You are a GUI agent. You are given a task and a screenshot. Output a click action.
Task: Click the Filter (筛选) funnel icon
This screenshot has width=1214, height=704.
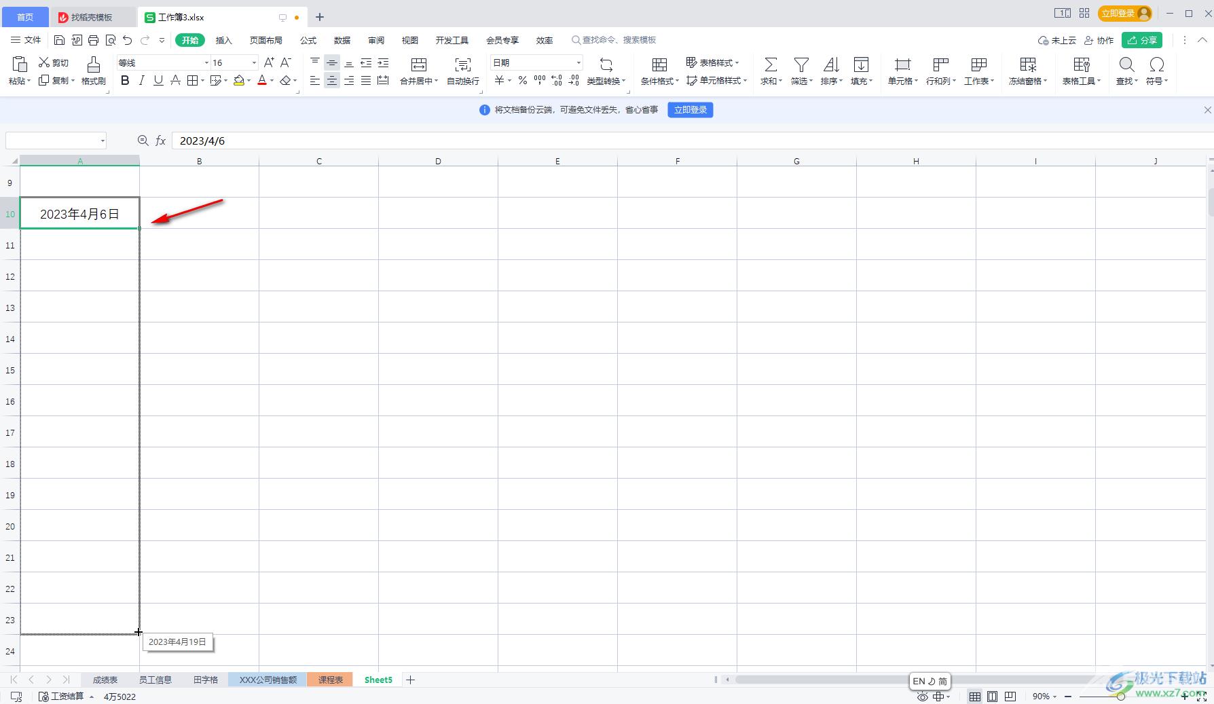(801, 64)
